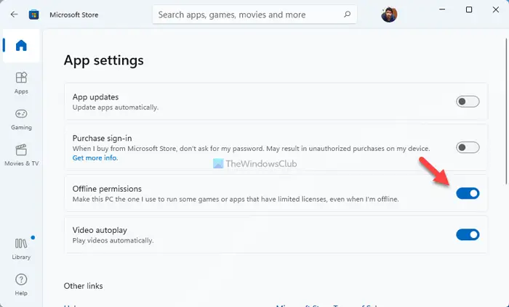Go back with the back arrow

[x=14, y=15]
